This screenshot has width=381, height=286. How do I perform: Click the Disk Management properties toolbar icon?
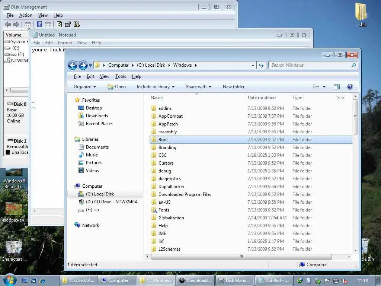68,24
